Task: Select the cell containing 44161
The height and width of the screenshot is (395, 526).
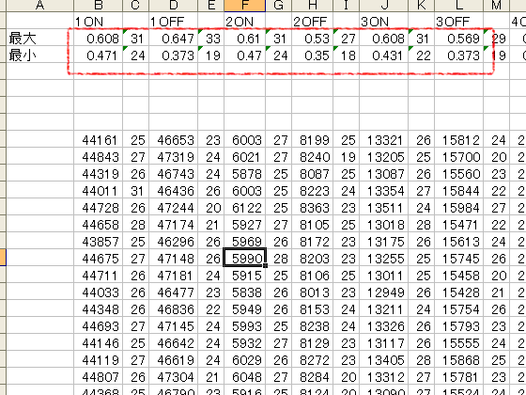Action: click(x=99, y=140)
